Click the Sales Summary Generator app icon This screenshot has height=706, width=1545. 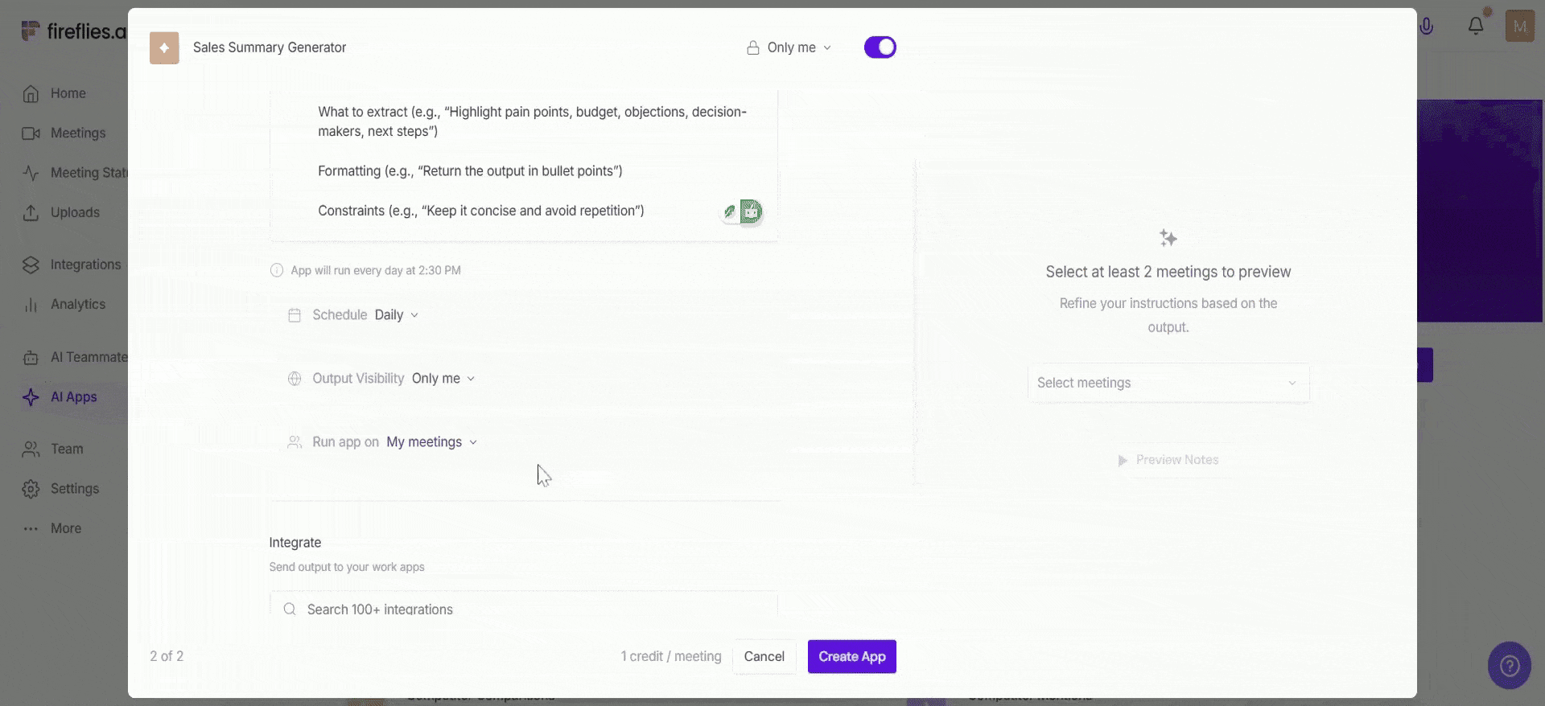click(164, 48)
